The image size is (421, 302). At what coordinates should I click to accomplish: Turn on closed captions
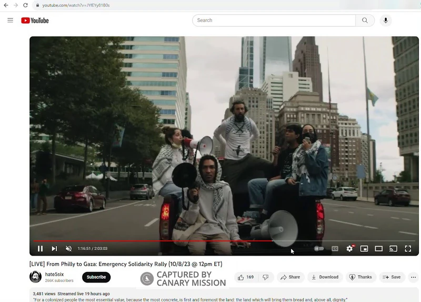[335, 249]
